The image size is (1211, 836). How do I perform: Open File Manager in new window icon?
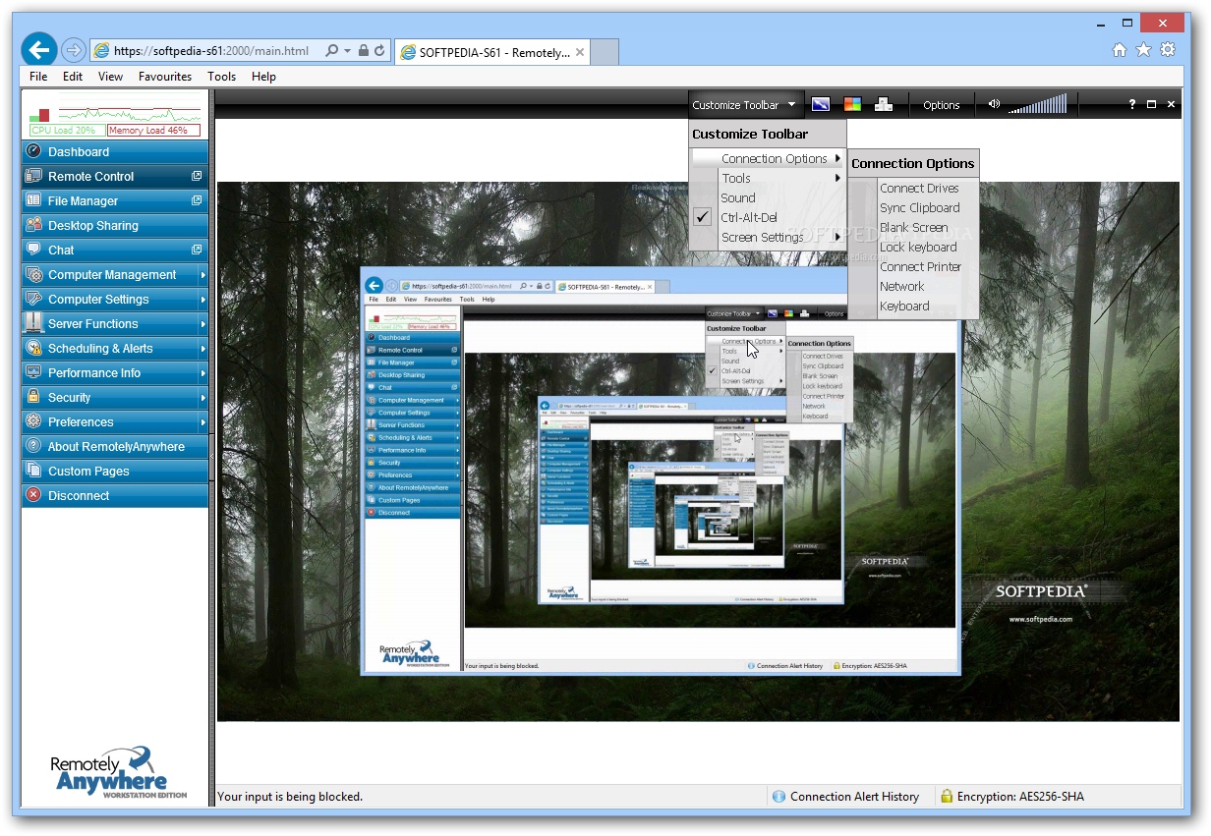(x=197, y=200)
